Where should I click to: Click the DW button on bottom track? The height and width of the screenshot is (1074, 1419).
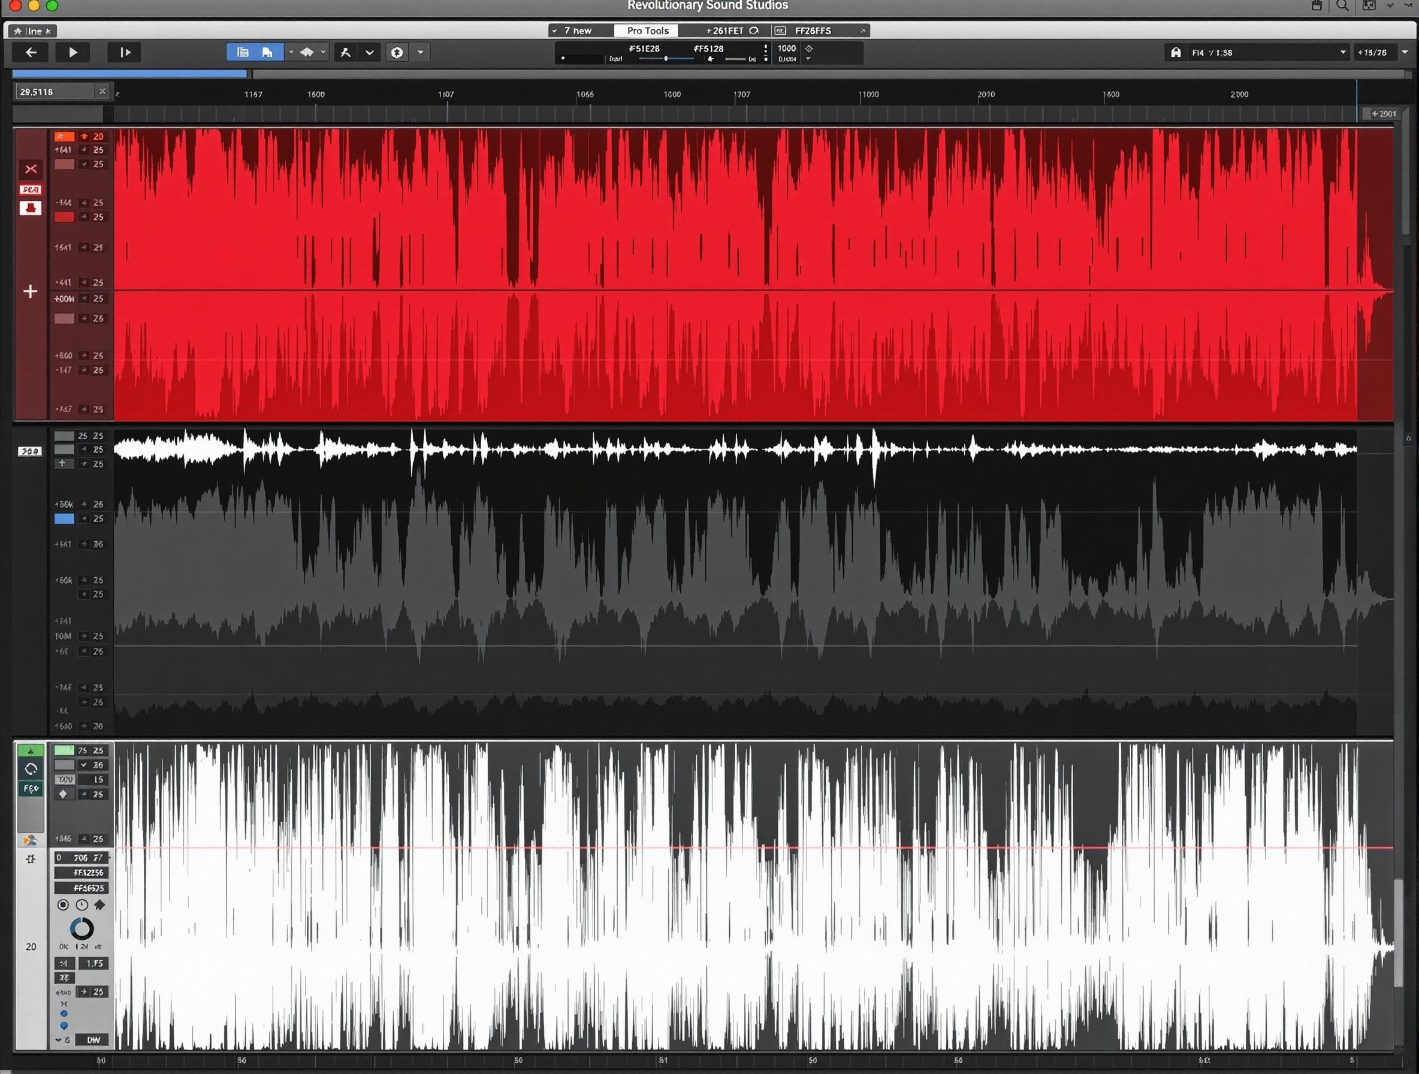point(93,1039)
